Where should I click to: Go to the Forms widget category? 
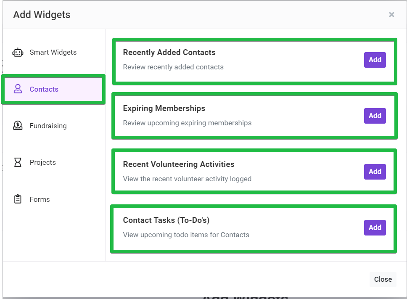click(54, 199)
